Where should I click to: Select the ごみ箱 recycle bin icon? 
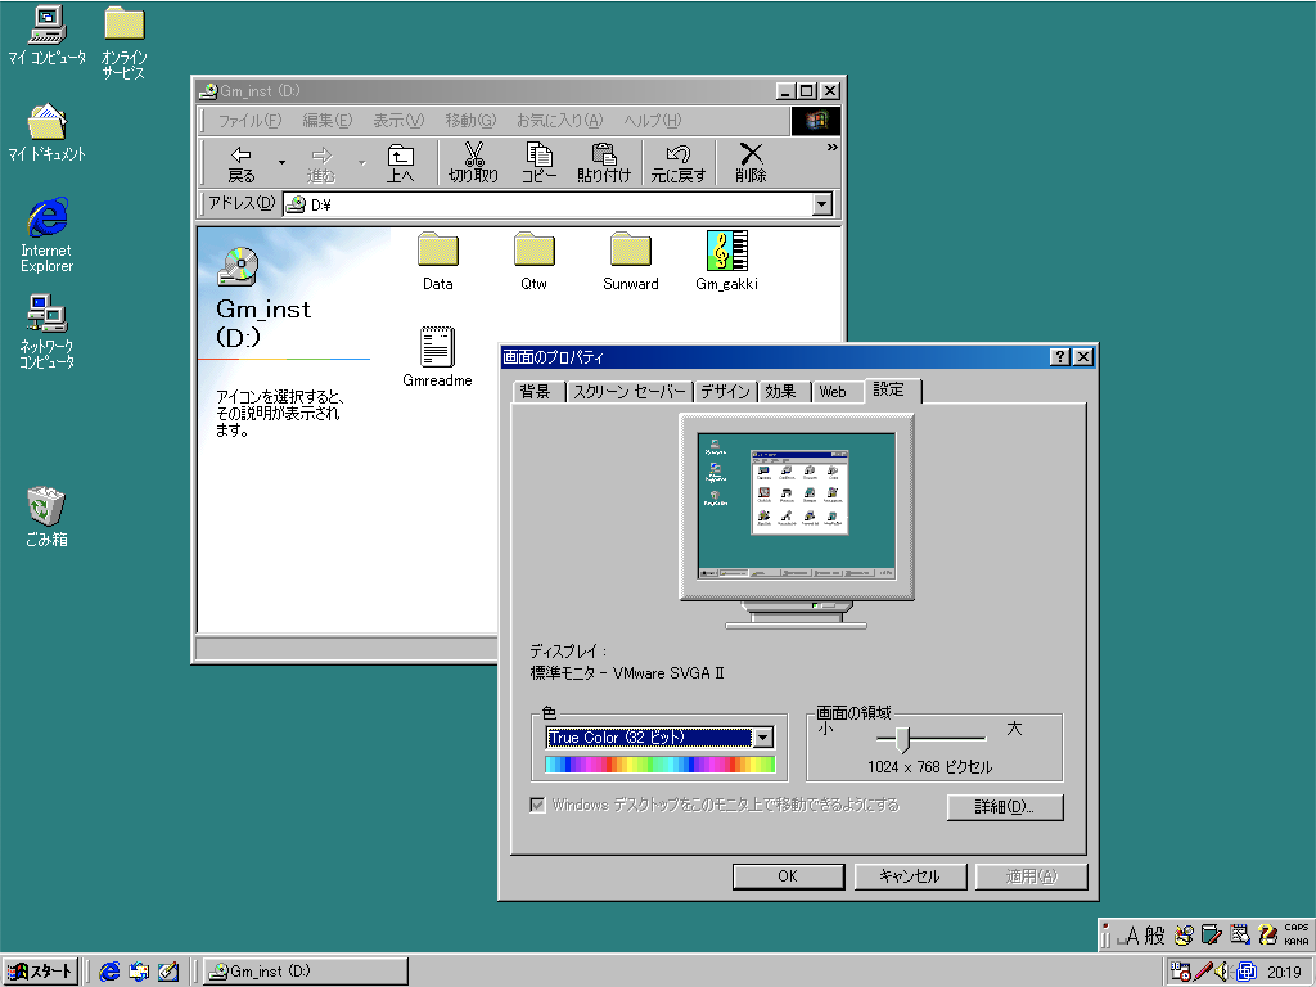[x=46, y=516]
